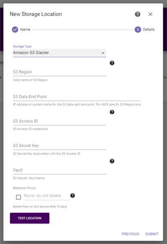Enable the Retention Policy checkbox
Screen dimensions: 167x244
(x=18, y=197)
